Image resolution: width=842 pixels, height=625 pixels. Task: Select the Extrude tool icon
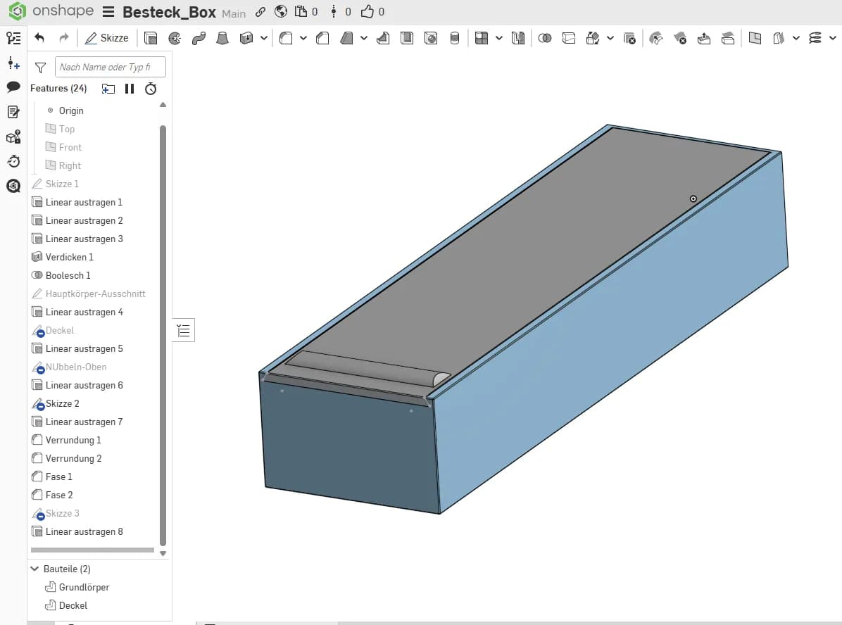(151, 38)
